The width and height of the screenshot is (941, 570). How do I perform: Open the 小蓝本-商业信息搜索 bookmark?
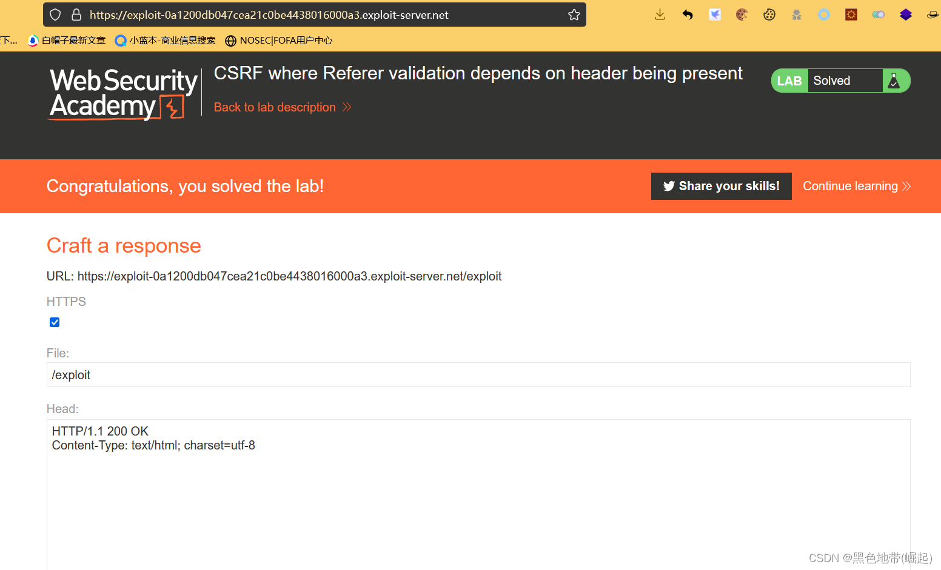166,41
